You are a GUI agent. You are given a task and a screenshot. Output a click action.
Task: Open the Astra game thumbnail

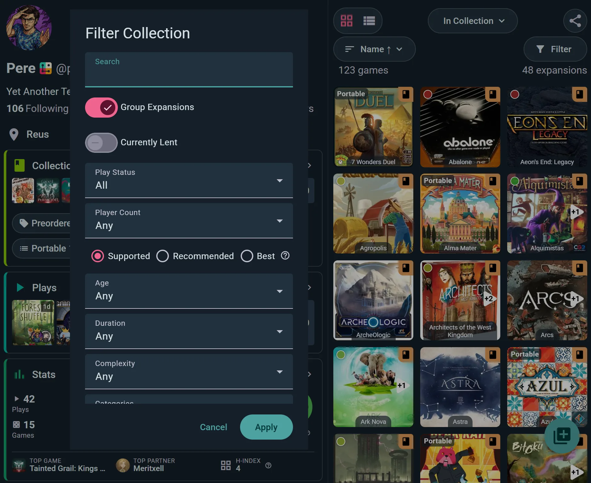point(460,387)
